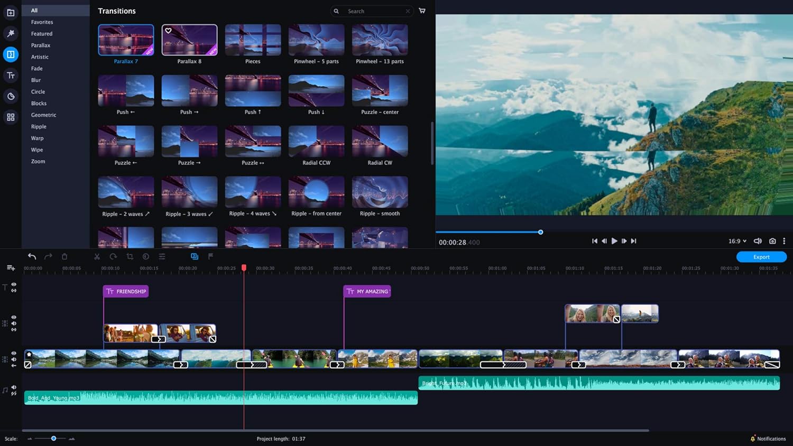Select the Bold_And_Young.mp3 audio clip

[x=221, y=398]
